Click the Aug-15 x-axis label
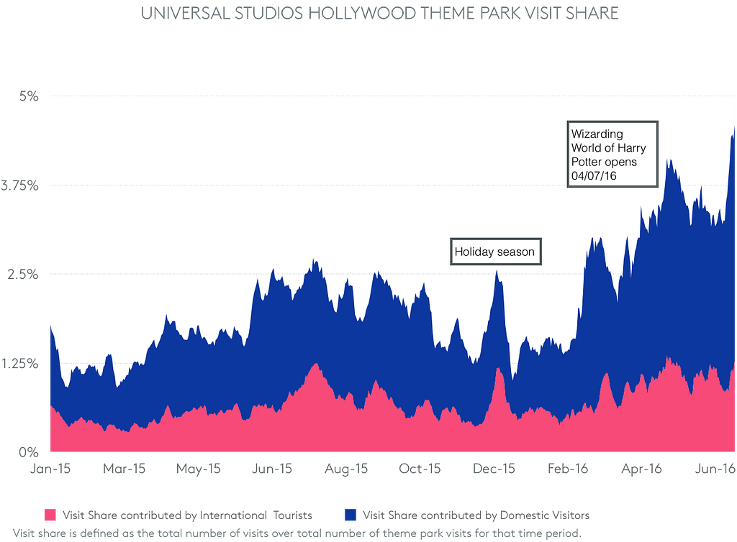 click(346, 469)
